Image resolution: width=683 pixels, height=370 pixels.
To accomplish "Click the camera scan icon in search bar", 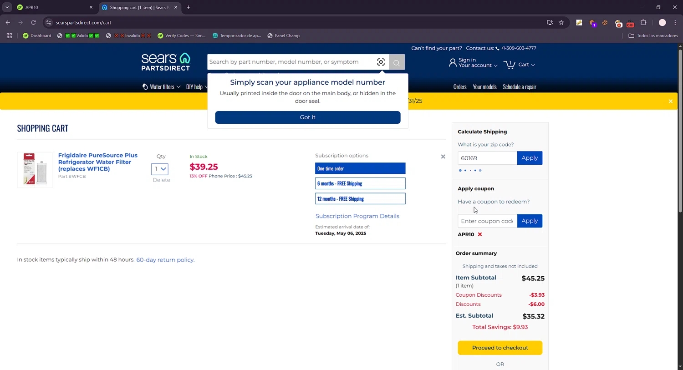I will pos(381,62).
